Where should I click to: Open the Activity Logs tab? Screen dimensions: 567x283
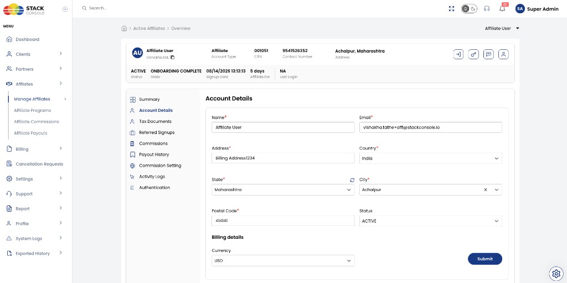point(152,177)
